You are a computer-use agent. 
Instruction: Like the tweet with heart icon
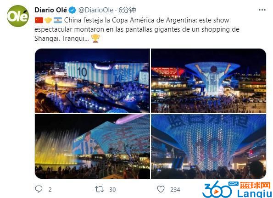pyautogui.click(x=161, y=189)
